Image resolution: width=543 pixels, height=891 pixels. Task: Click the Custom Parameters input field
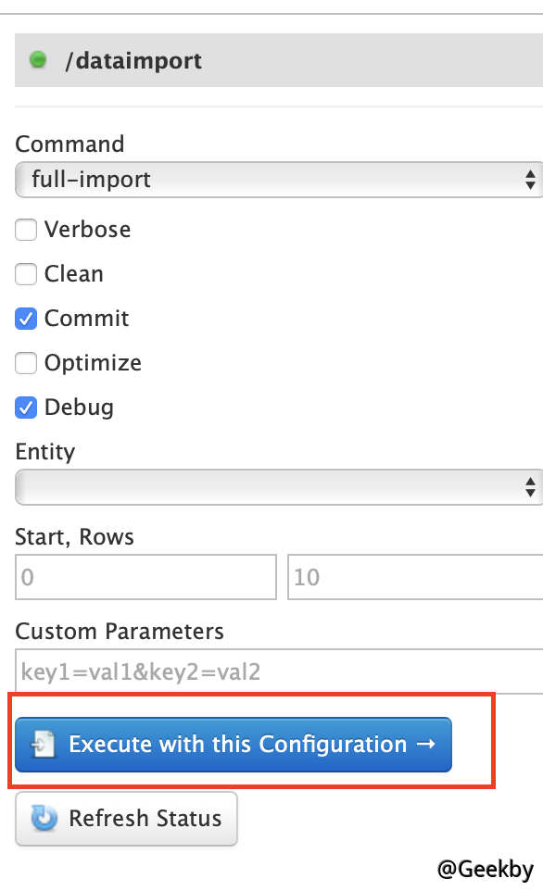click(269, 671)
